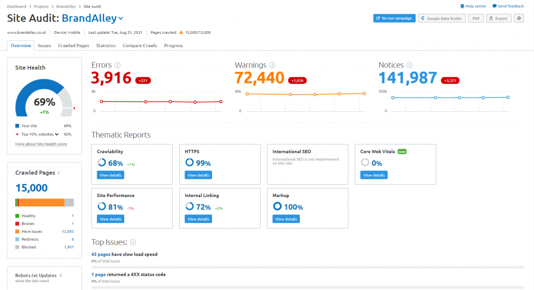Open the Progress tab

click(x=173, y=46)
